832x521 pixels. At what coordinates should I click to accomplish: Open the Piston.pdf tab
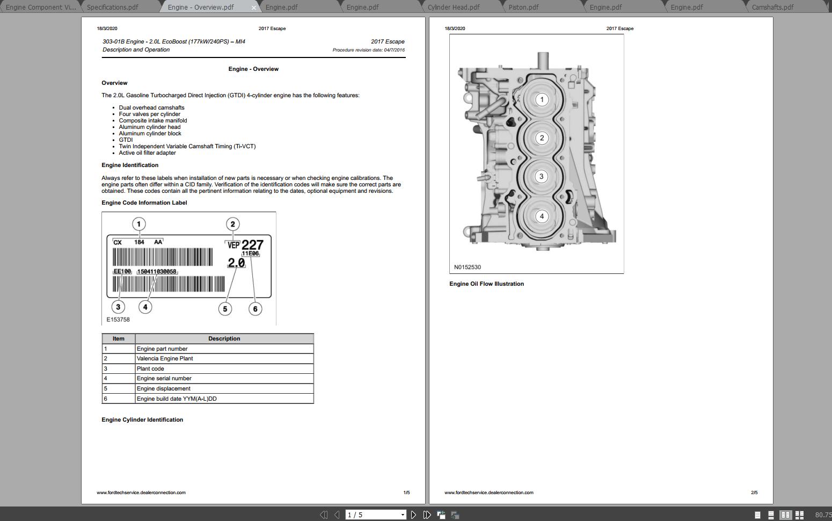coord(522,7)
